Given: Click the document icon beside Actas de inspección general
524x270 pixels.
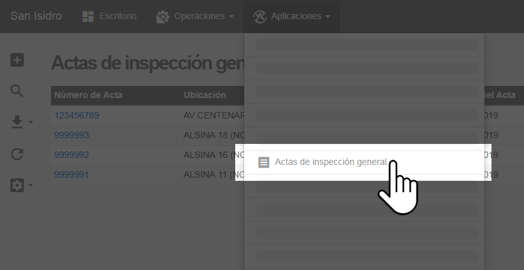Looking at the screenshot, I should 263,162.
